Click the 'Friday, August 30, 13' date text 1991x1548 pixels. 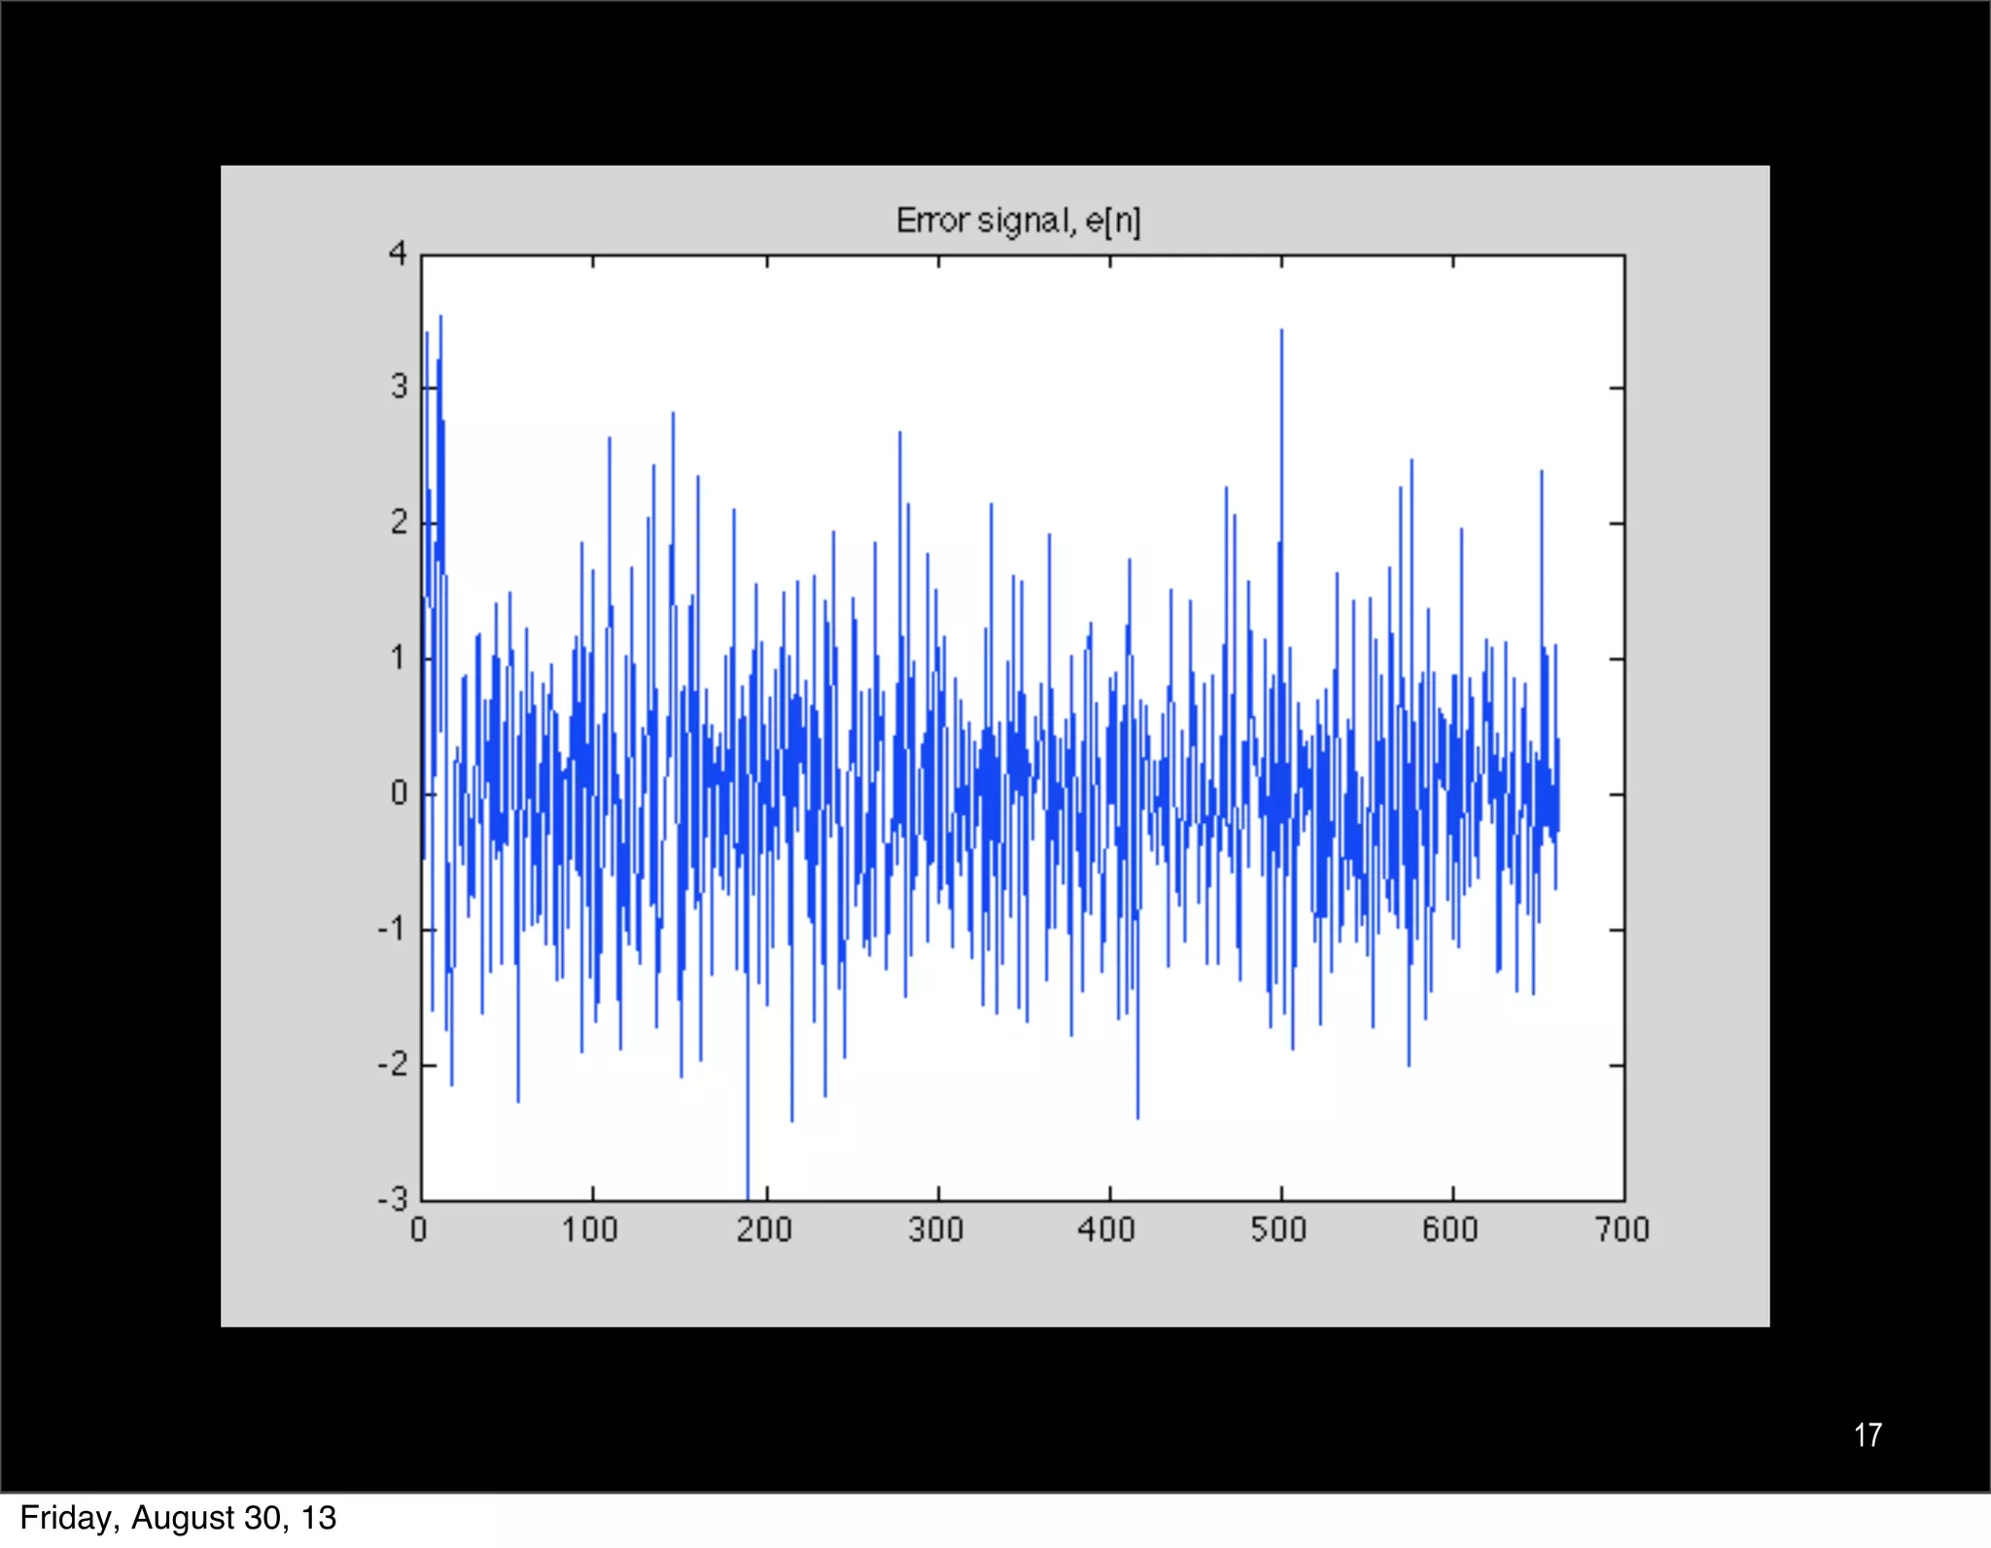tap(178, 1518)
